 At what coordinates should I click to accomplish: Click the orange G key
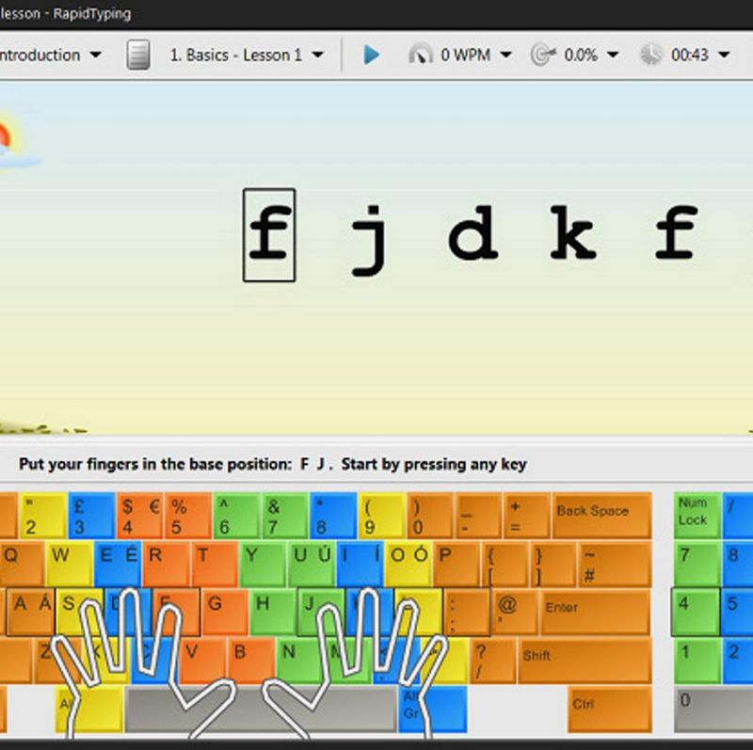(224, 612)
